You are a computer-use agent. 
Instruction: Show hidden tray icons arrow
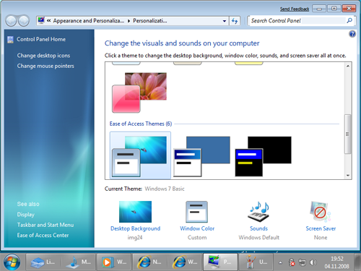pos(280,262)
